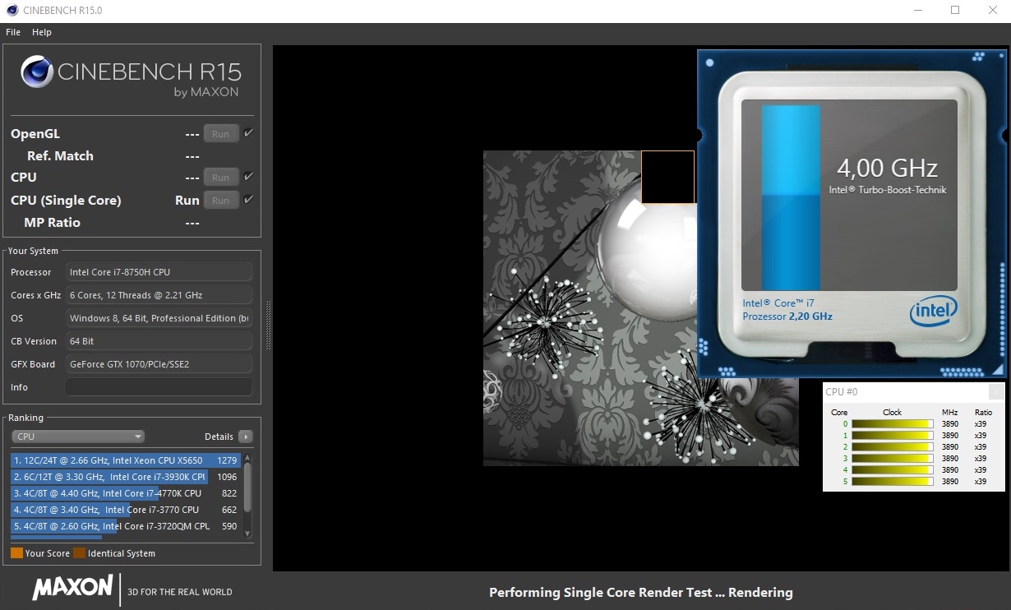
Task: Click the GFX Board field showing GTX 1070
Action: (159, 364)
